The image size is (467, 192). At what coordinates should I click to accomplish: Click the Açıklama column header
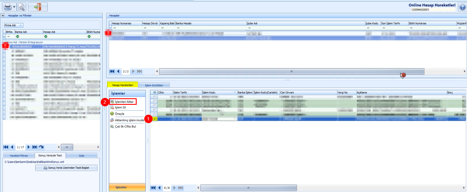(x=401, y=92)
